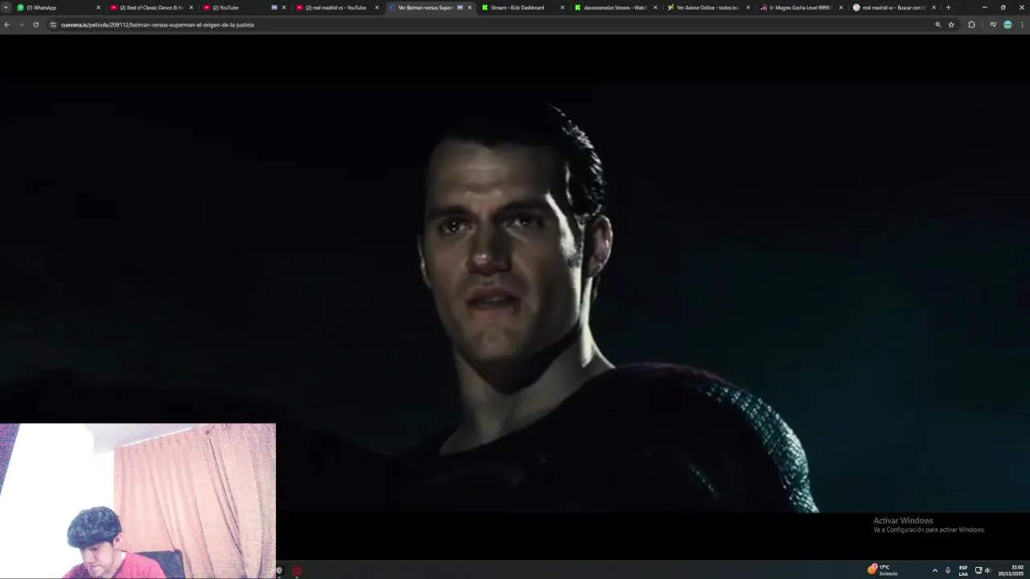The height and width of the screenshot is (579, 1030).
Task: Close the WhatsApp tab
Action: point(98,7)
